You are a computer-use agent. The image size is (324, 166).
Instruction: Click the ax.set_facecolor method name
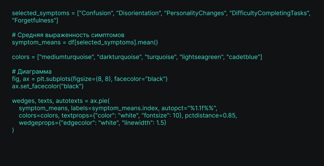33,86
